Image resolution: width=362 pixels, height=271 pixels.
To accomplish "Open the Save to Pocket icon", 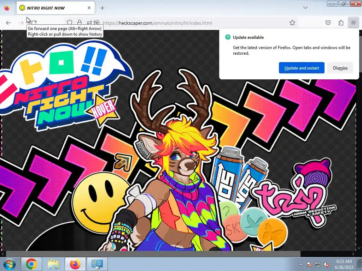I will click(328, 23).
